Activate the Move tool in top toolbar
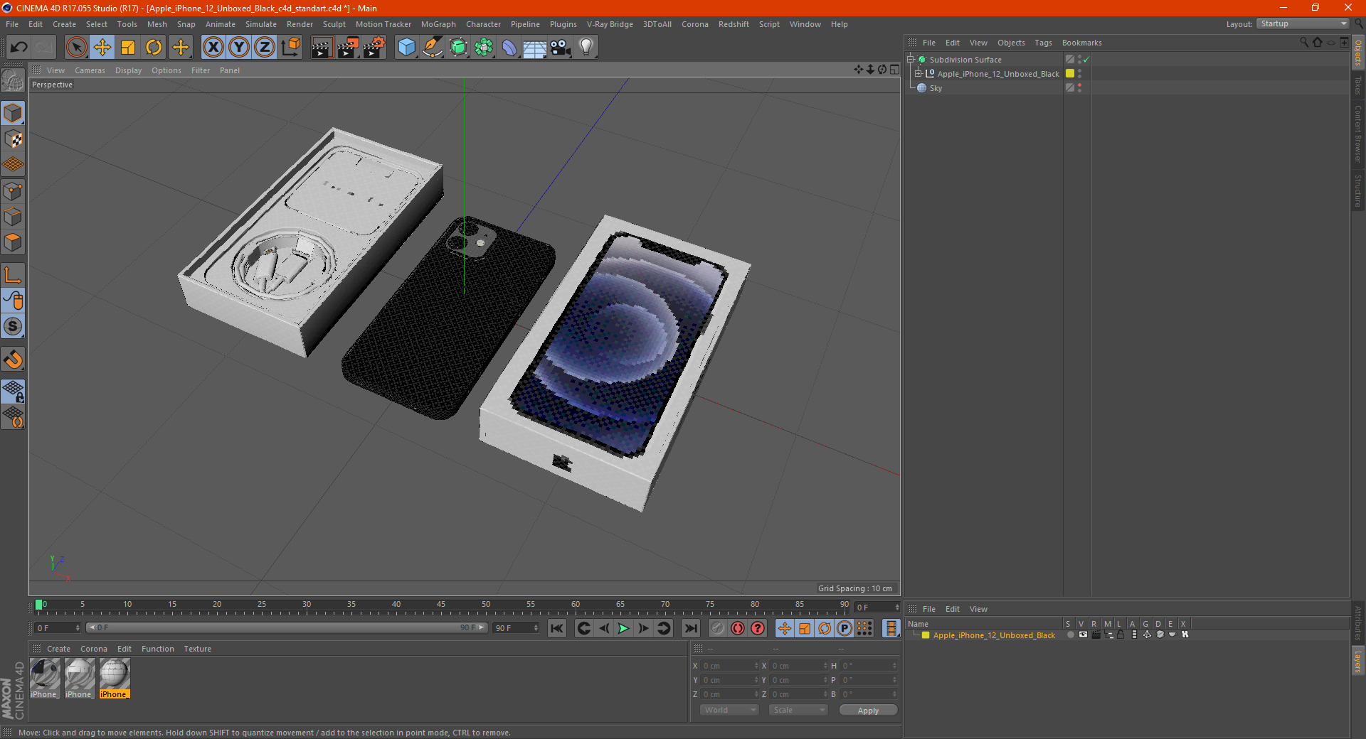The height and width of the screenshot is (739, 1366). (x=102, y=48)
